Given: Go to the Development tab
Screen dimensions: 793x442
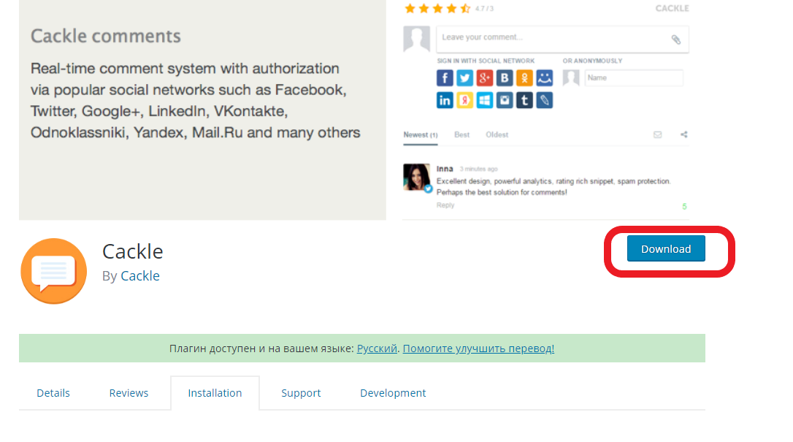Looking at the screenshot, I should coord(393,393).
